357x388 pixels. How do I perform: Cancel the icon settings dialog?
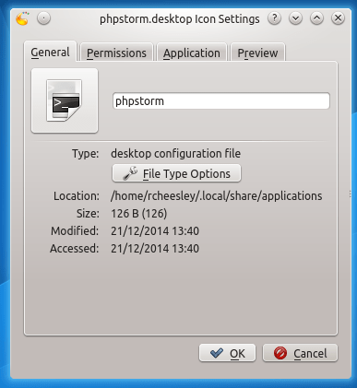pyautogui.click(x=300, y=353)
